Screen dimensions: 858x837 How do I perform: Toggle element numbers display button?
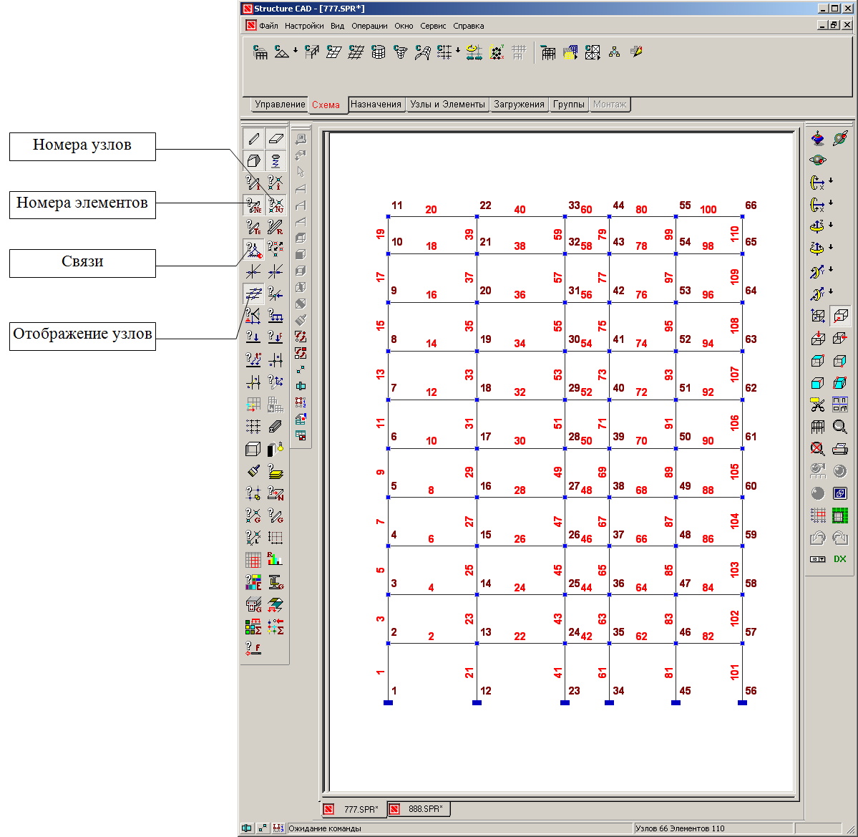click(253, 205)
